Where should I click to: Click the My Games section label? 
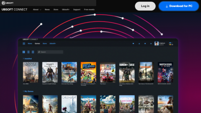coord(29,91)
